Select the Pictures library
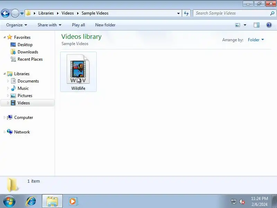Viewport: 277px width, 208px height. pos(25,96)
